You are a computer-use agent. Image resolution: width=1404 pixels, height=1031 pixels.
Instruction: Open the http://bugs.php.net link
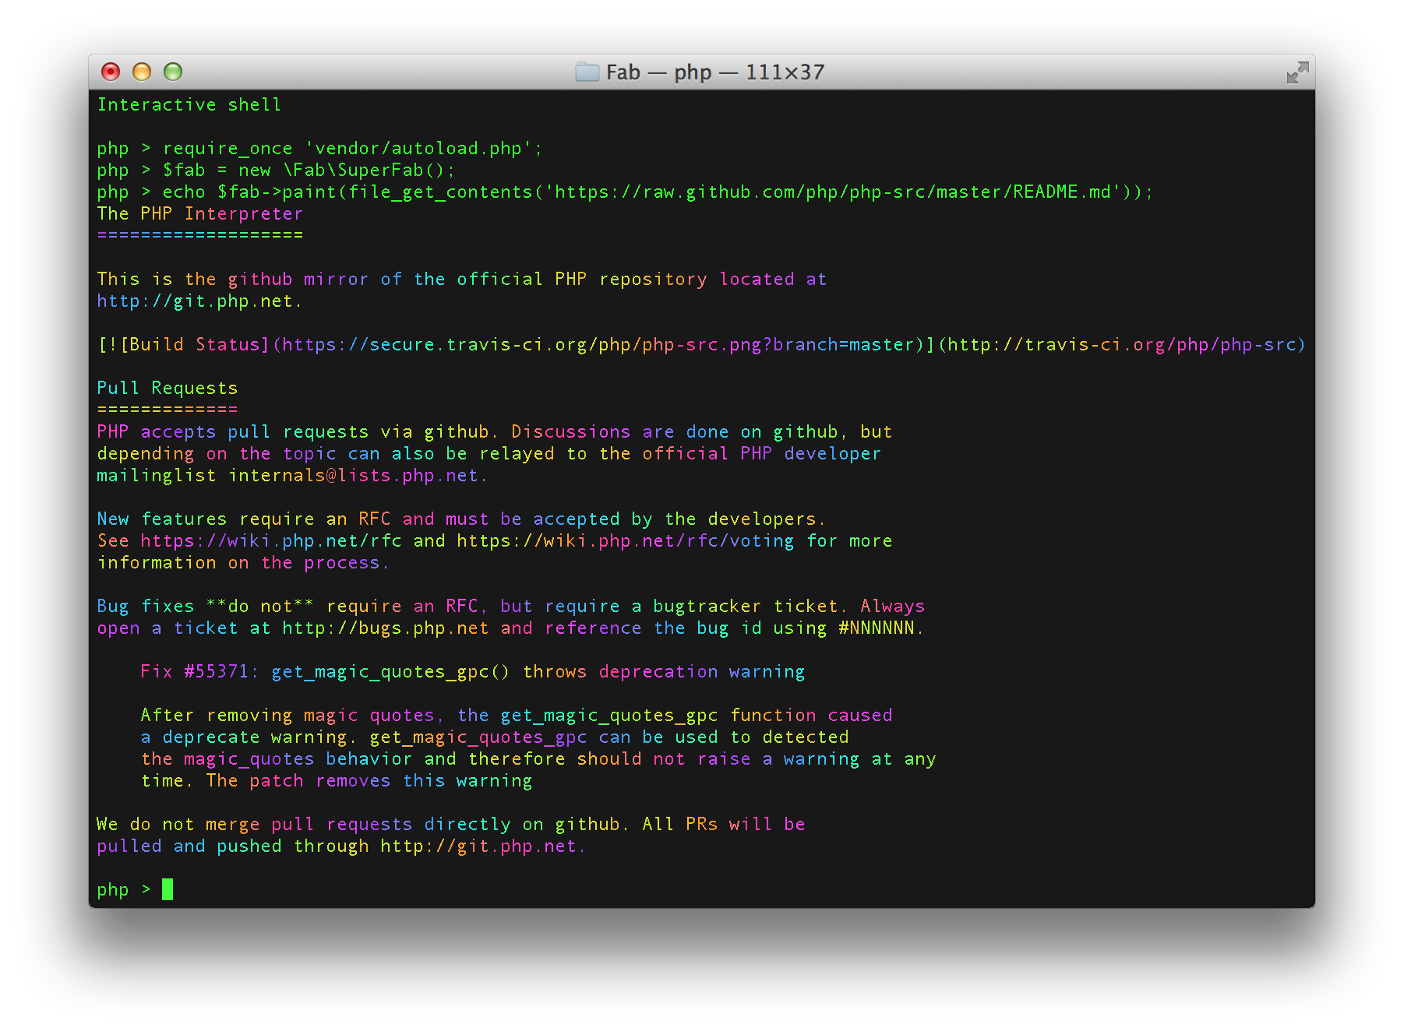pyautogui.click(x=385, y=628)
